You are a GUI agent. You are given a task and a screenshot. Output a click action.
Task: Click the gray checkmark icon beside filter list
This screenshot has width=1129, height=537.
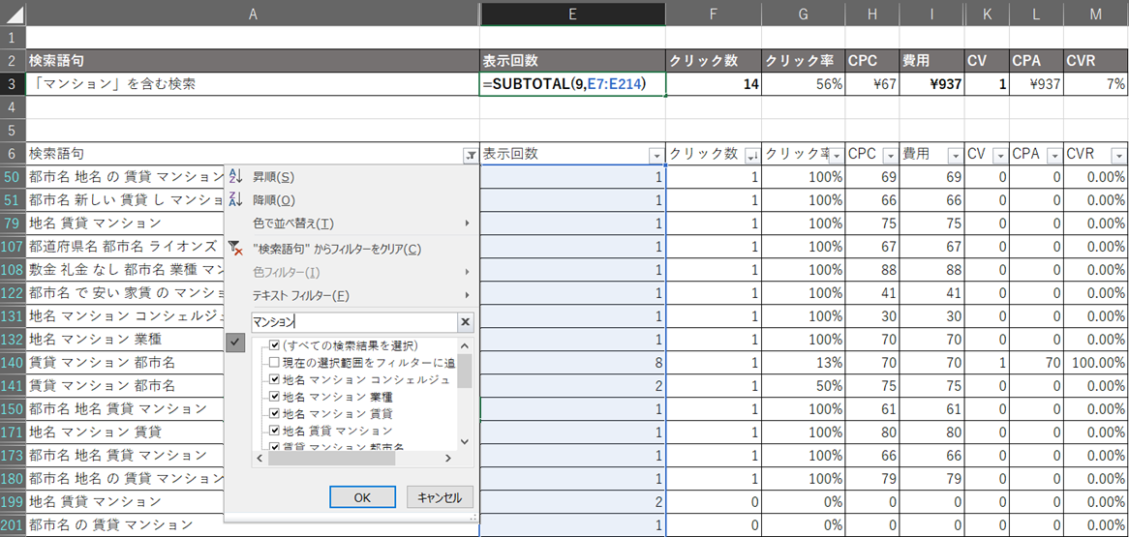tap(236, 343)
